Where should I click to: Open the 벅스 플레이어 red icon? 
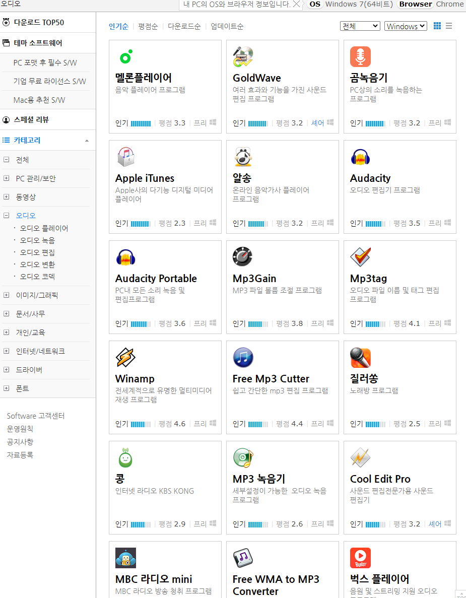click(x=360, y=558)
